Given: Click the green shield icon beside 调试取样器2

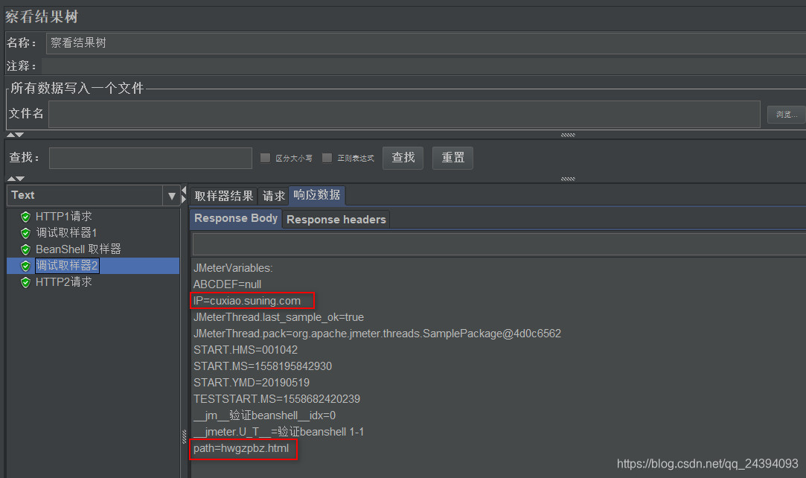Looking at the screenshot, I should [25, 266].
